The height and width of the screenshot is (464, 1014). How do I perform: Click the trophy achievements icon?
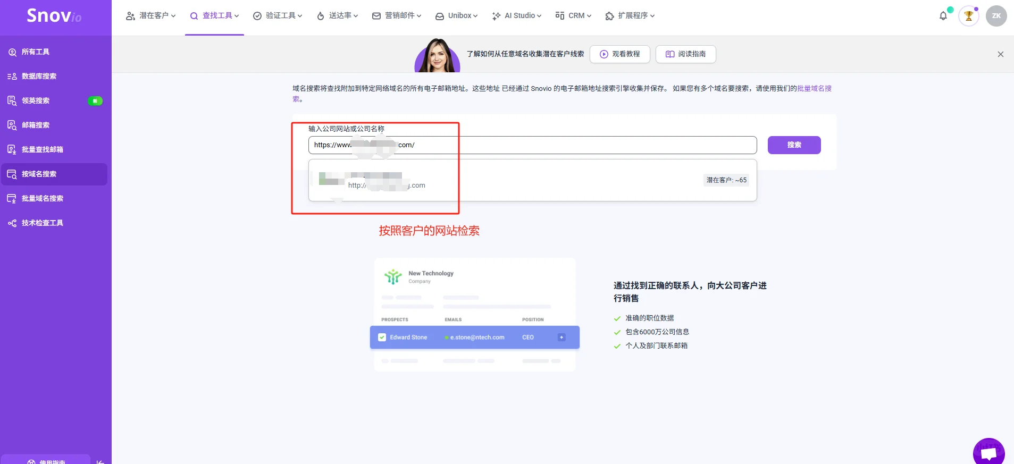(969, 16)
